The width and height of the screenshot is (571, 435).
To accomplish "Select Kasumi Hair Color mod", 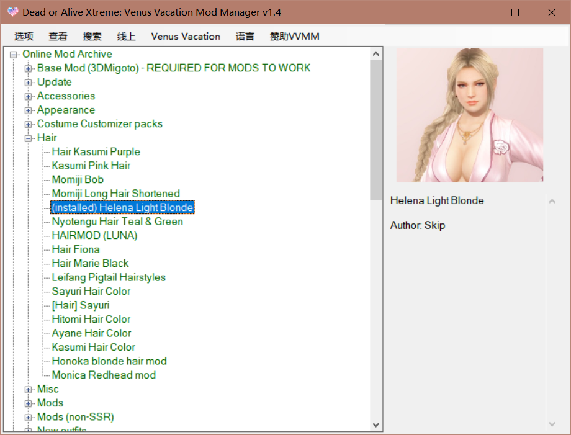I will 93,347.
